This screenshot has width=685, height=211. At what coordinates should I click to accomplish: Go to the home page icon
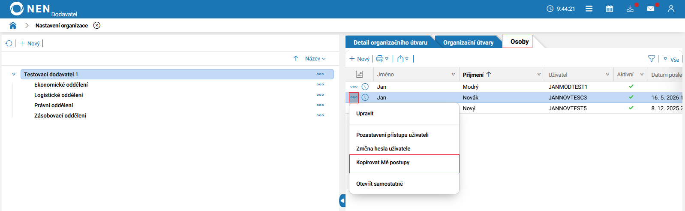[13, 25]
